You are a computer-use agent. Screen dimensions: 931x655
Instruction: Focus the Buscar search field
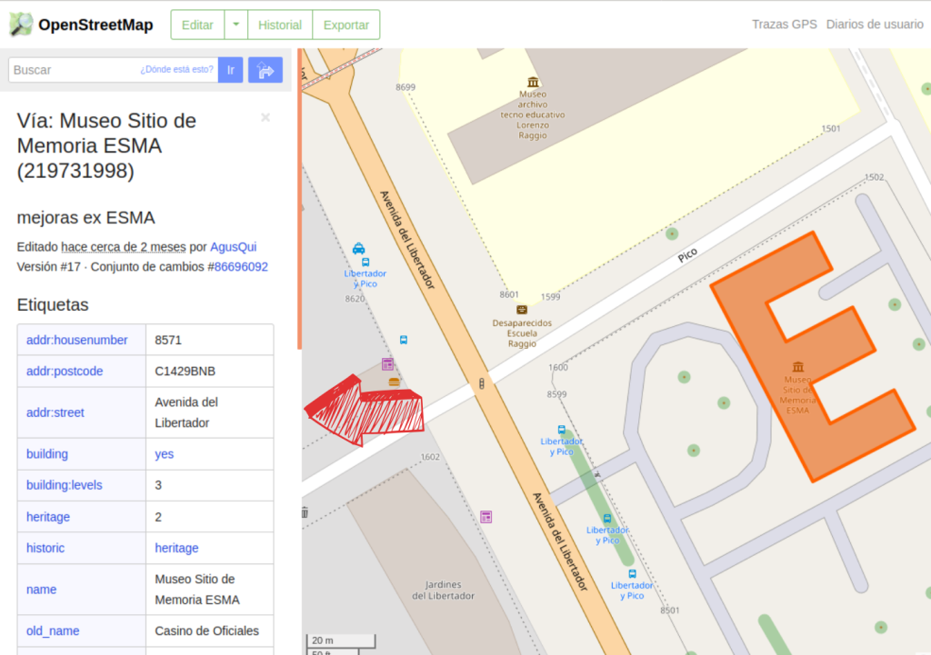click(114, 70)
